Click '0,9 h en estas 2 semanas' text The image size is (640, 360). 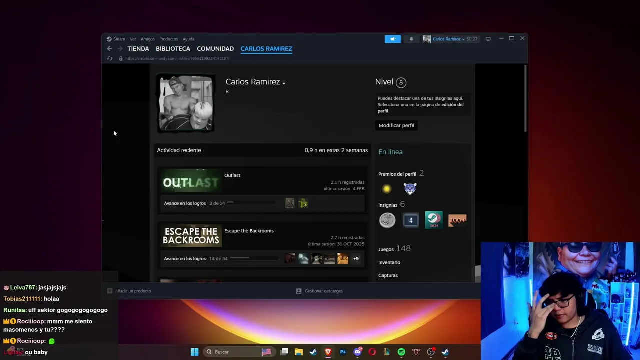336,150
